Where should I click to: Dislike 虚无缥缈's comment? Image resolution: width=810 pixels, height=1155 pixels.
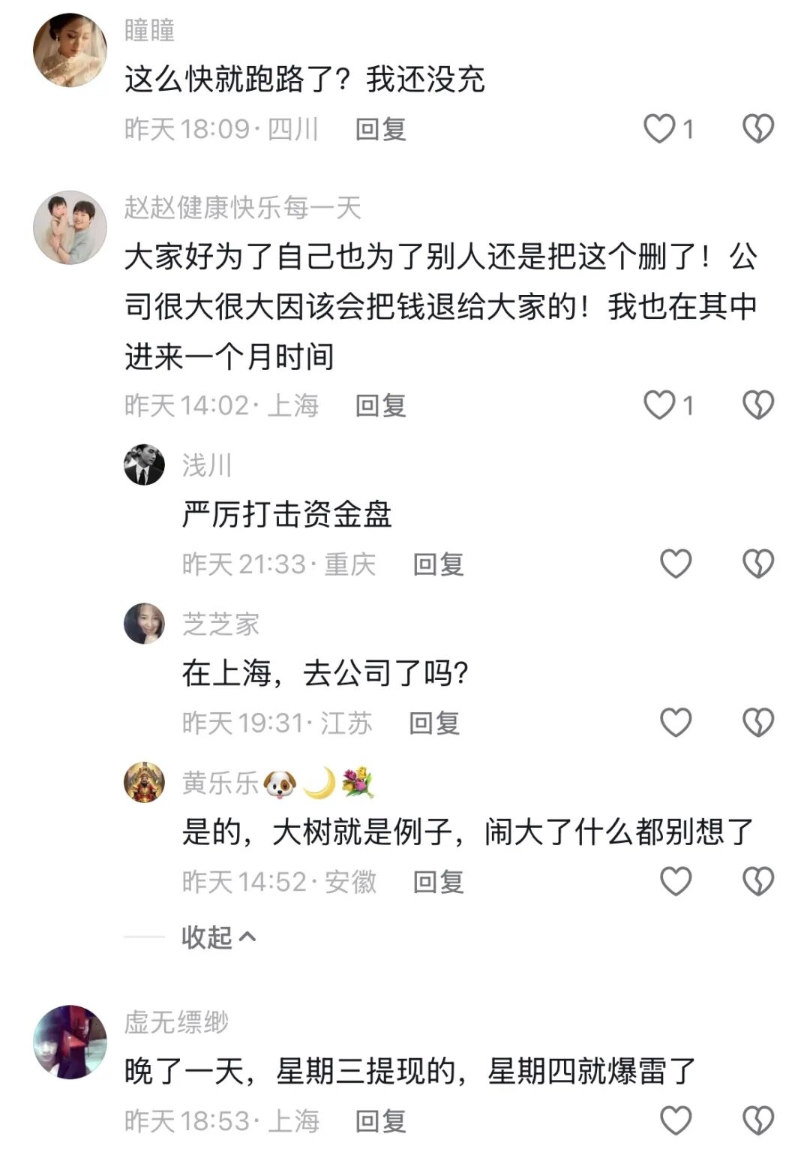point(757,1120)
